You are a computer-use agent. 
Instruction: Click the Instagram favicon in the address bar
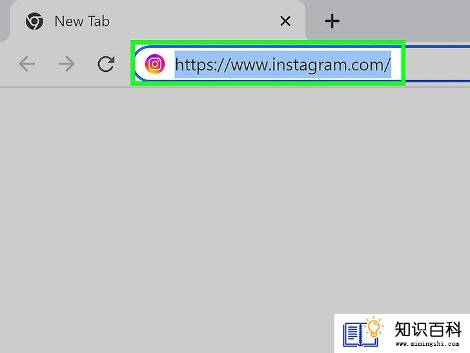click(x=155, y=64)
